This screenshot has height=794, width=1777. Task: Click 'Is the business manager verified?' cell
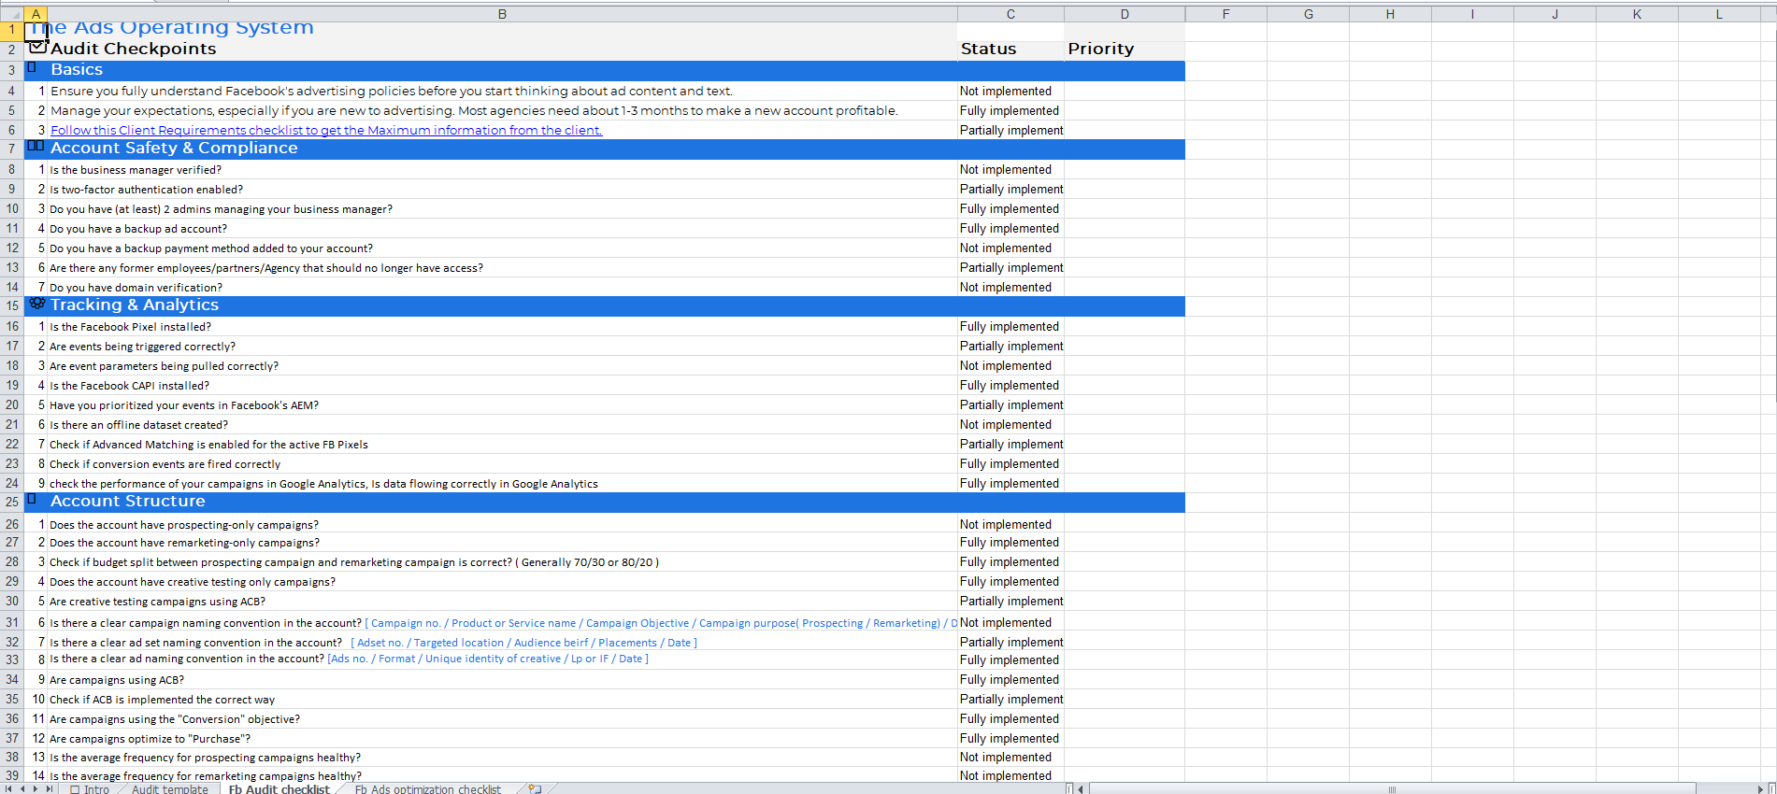click(502, 169)
